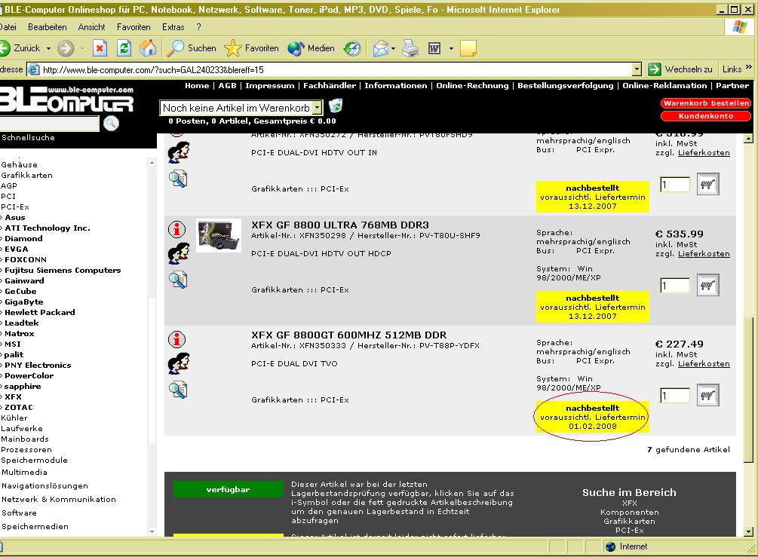
Task: Click the Zurück back arrow icon
Action: pos(5,48)
